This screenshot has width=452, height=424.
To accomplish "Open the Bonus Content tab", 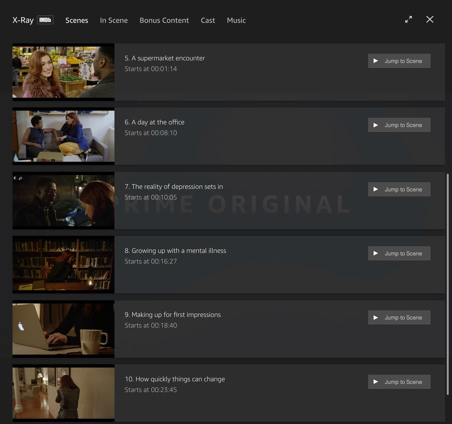I will [164, 20].
